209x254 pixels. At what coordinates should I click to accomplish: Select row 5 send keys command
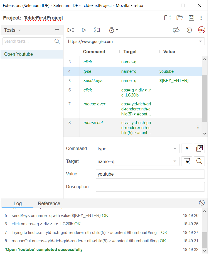point(132,81)
